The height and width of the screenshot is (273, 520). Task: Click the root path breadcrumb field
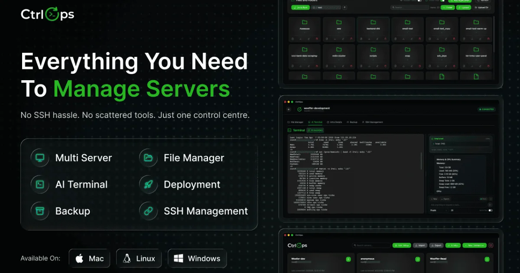pyautogui.click(x=326, y=7)
